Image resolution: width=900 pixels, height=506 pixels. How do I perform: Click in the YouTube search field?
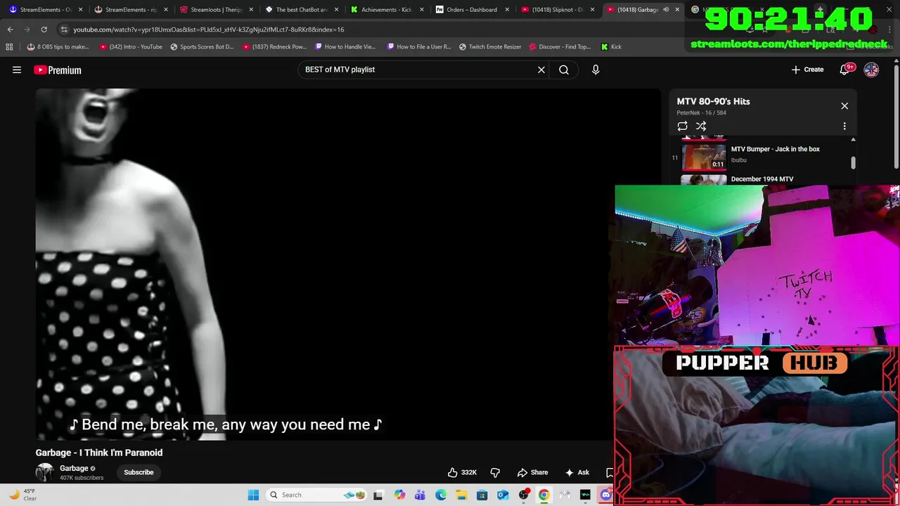click(418, 70)
